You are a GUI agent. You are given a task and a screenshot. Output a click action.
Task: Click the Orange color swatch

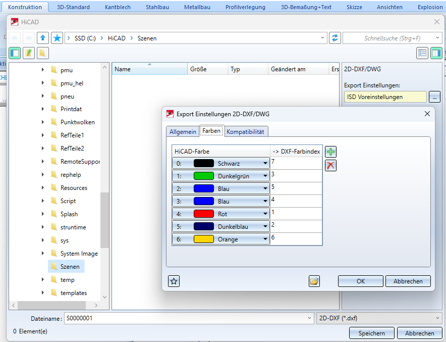(x=204, y=239)
